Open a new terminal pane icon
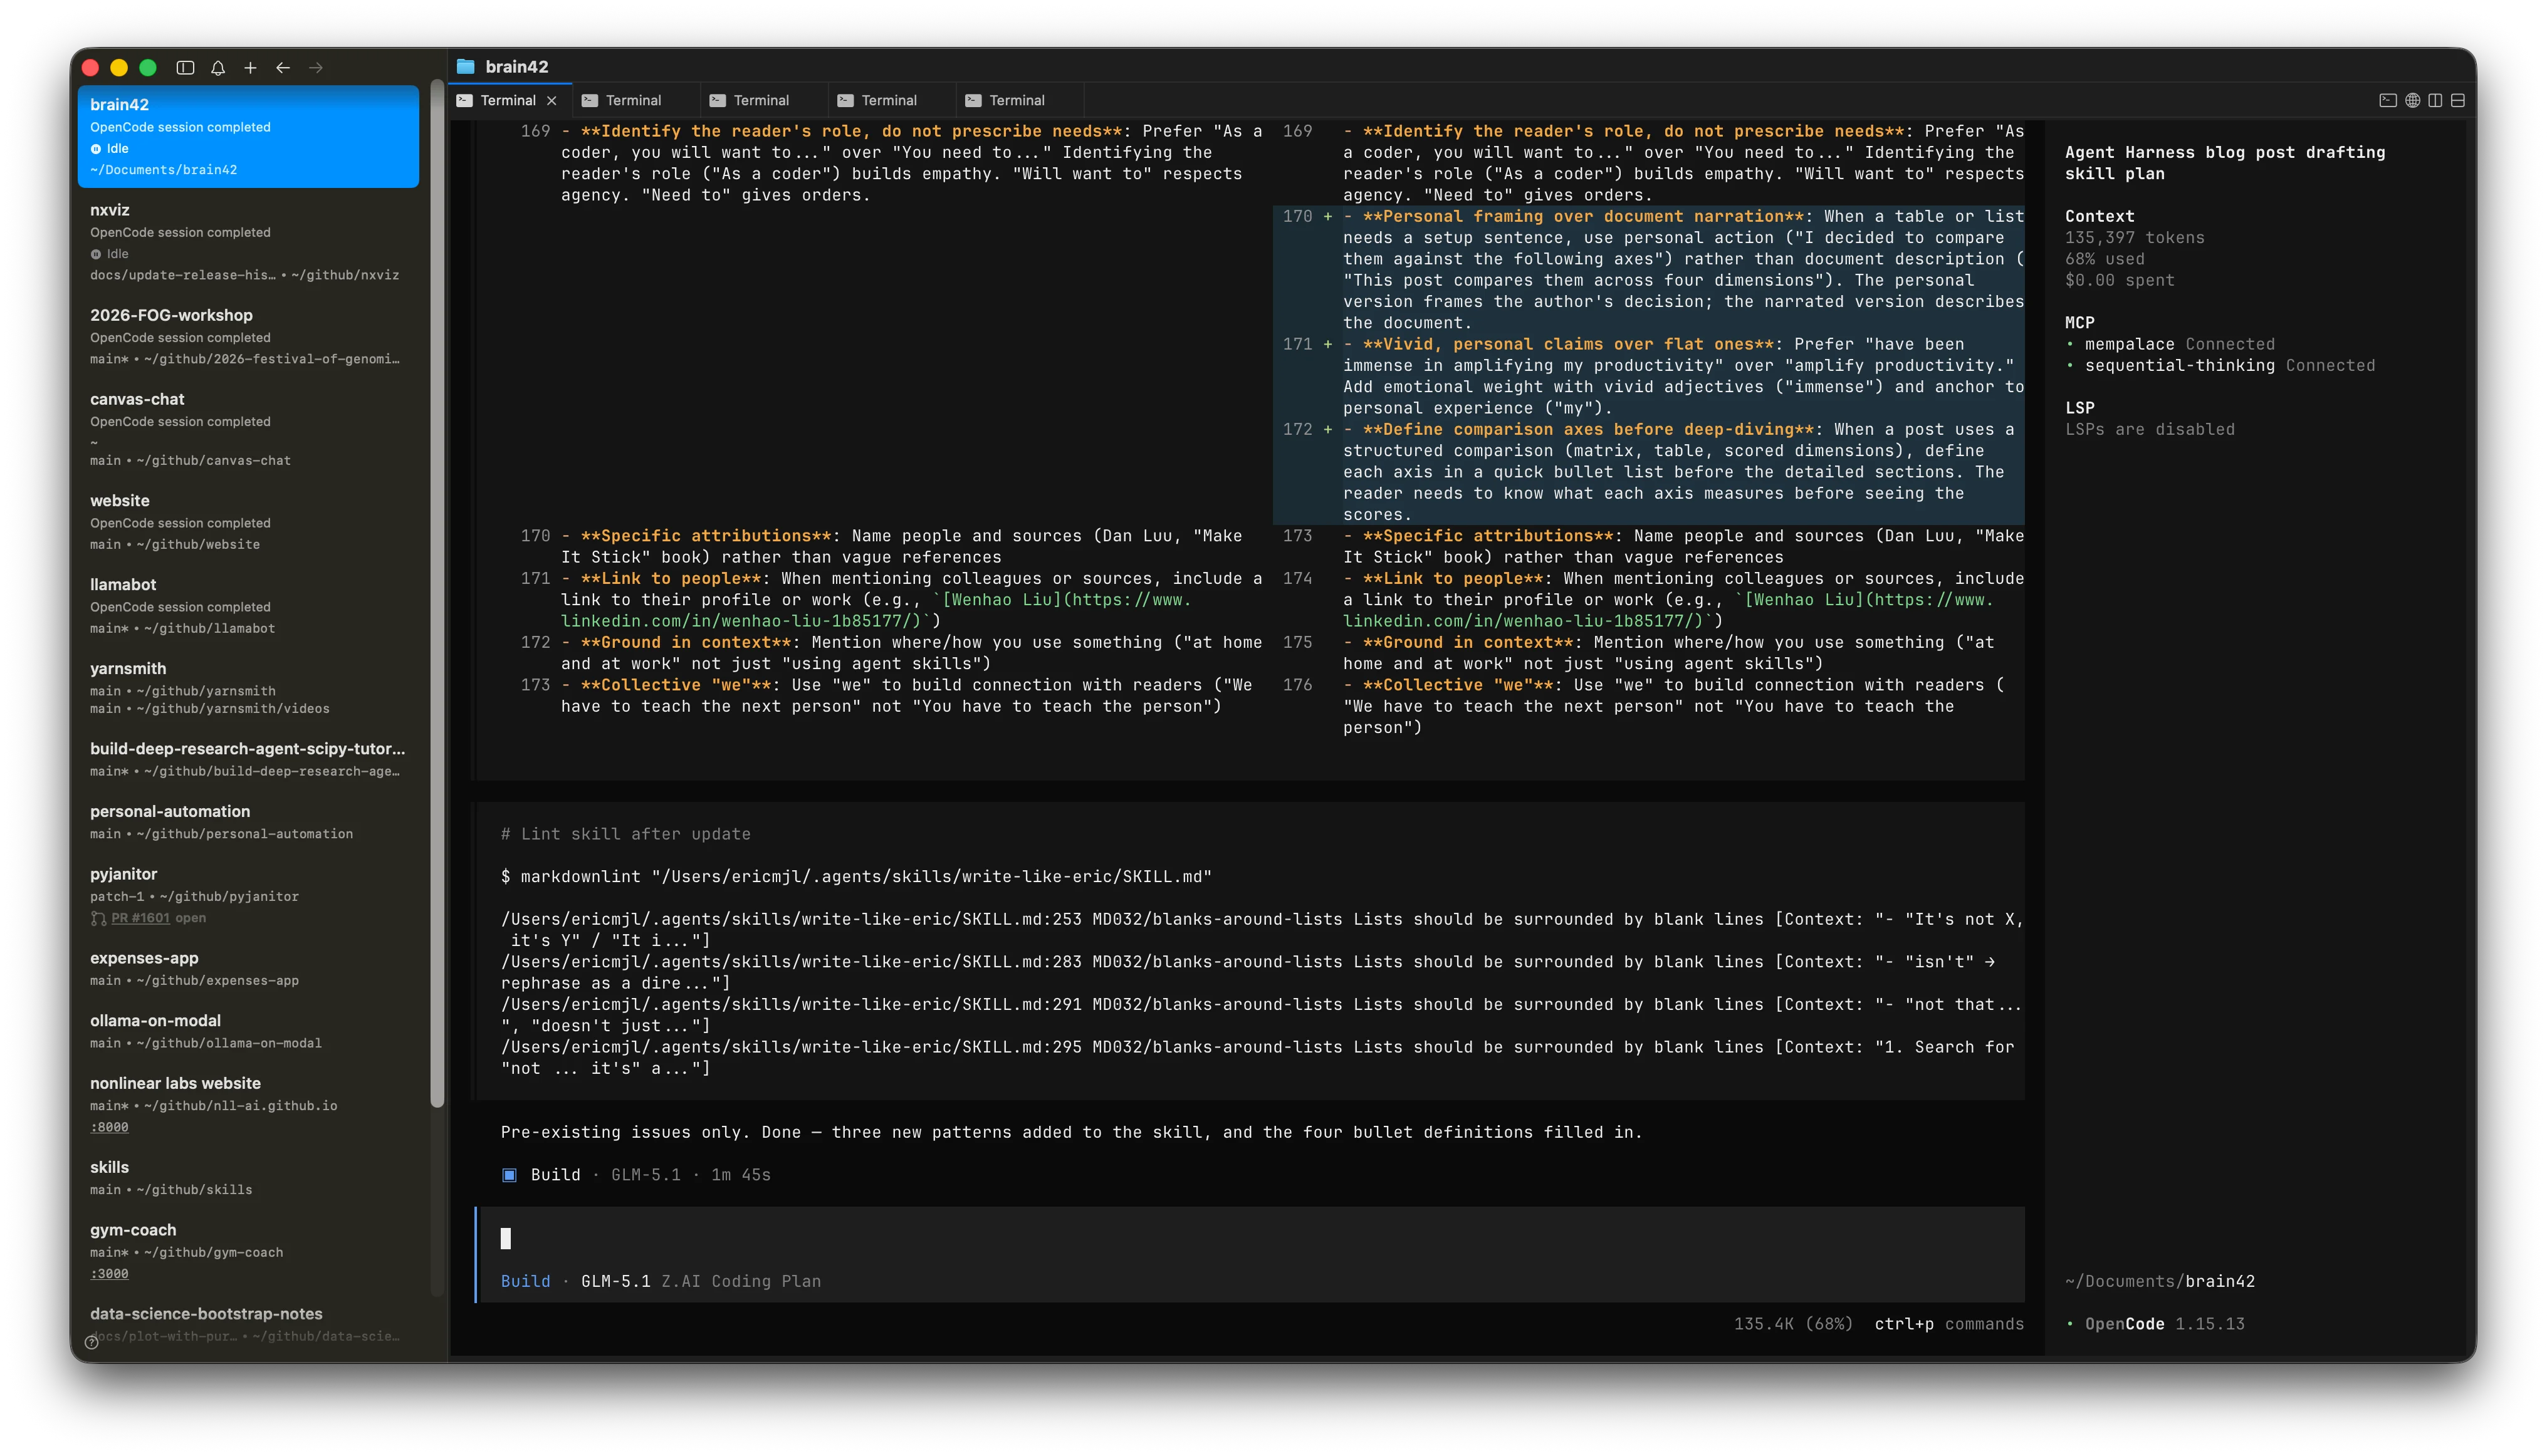 [2387, 100]
